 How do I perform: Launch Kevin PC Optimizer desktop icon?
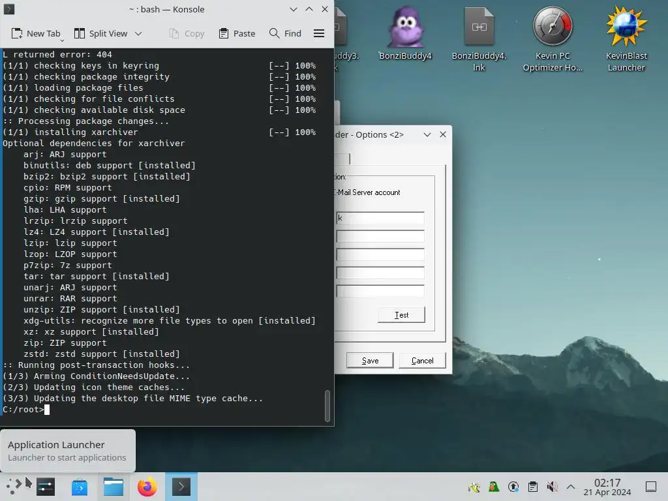pos(553,39)
